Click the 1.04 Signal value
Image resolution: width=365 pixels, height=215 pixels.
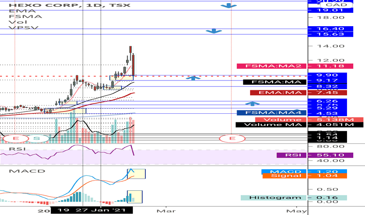tap(327, 176)
